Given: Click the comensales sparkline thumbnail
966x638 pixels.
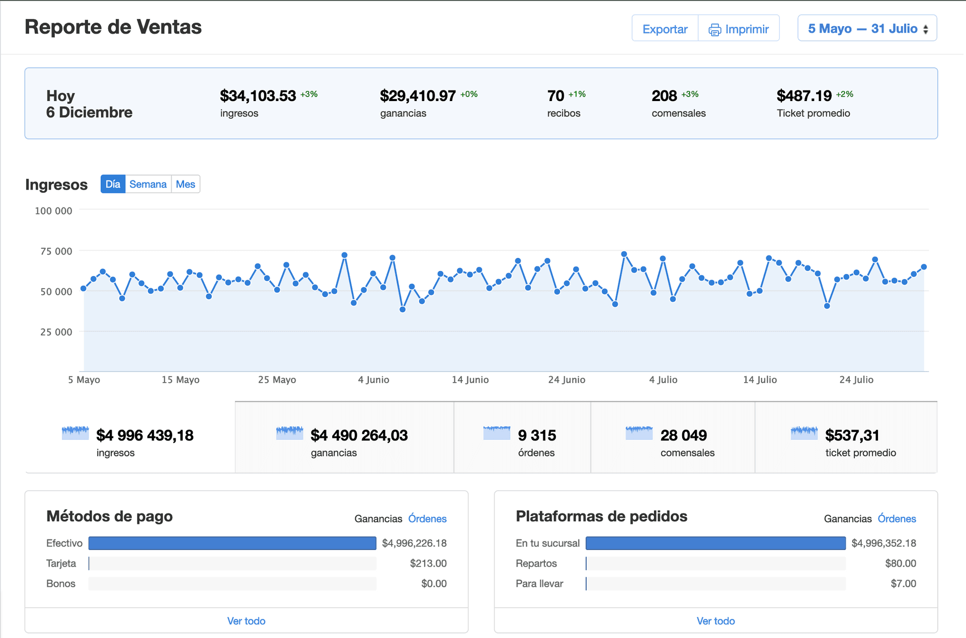Looking at the screenshot, I should click(x=639, y=433).
